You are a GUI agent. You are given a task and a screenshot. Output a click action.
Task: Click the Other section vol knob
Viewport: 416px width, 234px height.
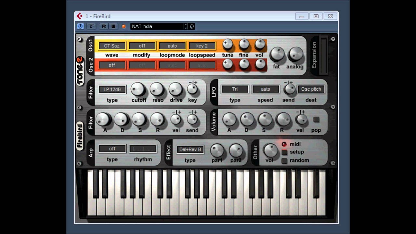pyautogui.click(x=270, y=150)
